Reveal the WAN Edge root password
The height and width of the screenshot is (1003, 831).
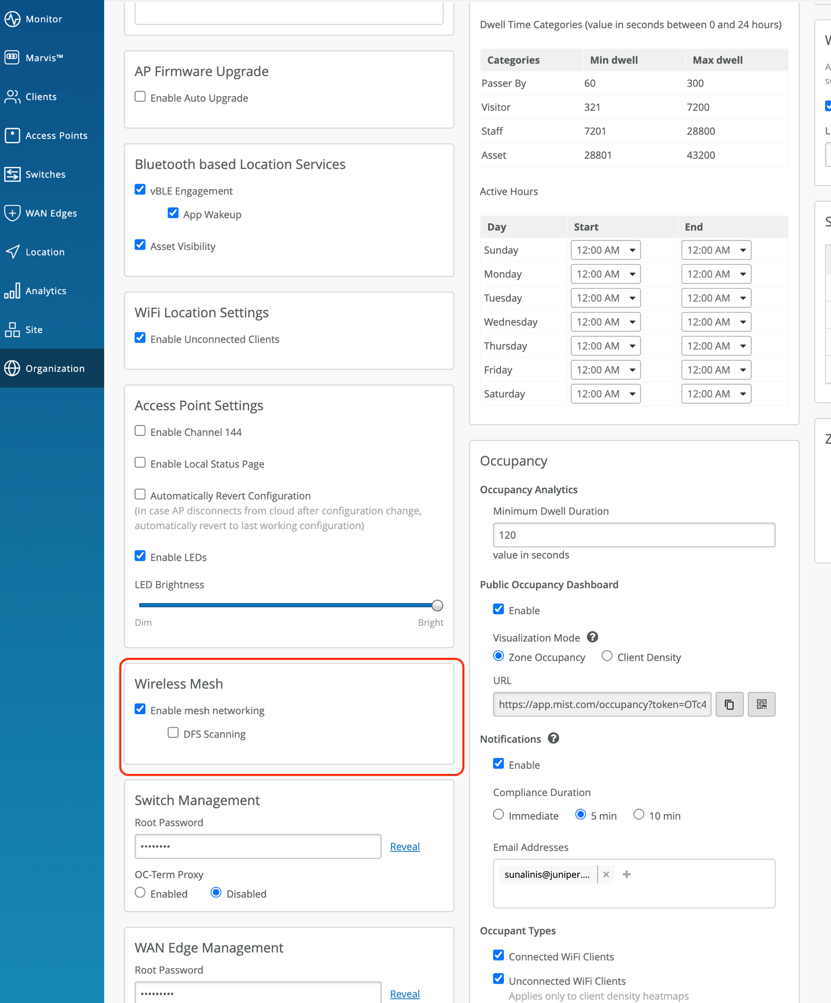404,994
